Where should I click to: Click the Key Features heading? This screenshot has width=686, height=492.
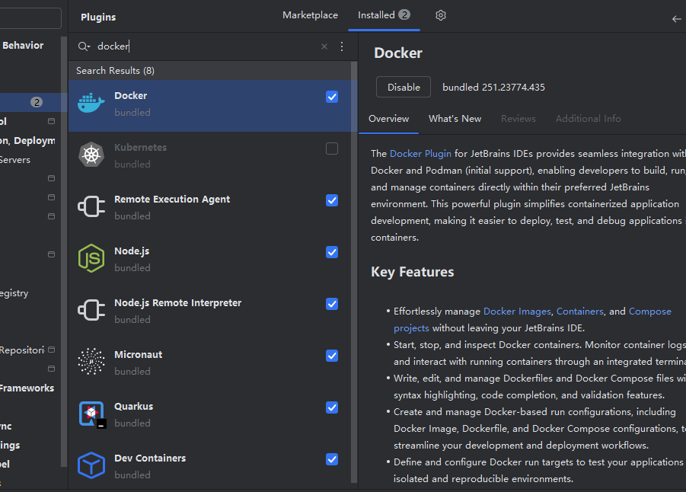[412, 272]
